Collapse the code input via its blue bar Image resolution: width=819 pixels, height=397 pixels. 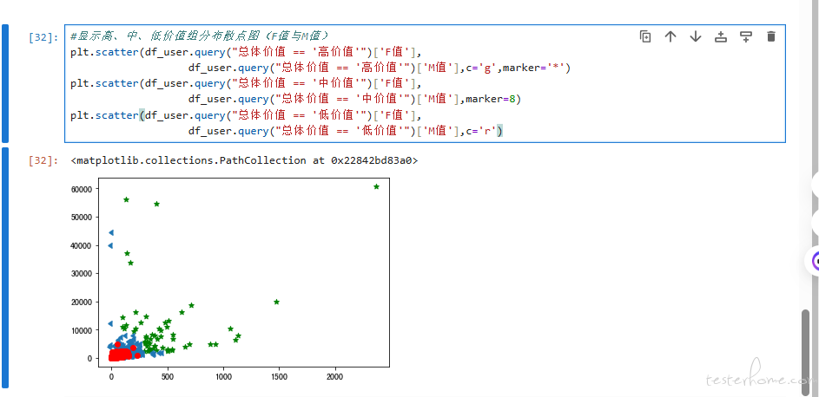[x=5, y=83]
